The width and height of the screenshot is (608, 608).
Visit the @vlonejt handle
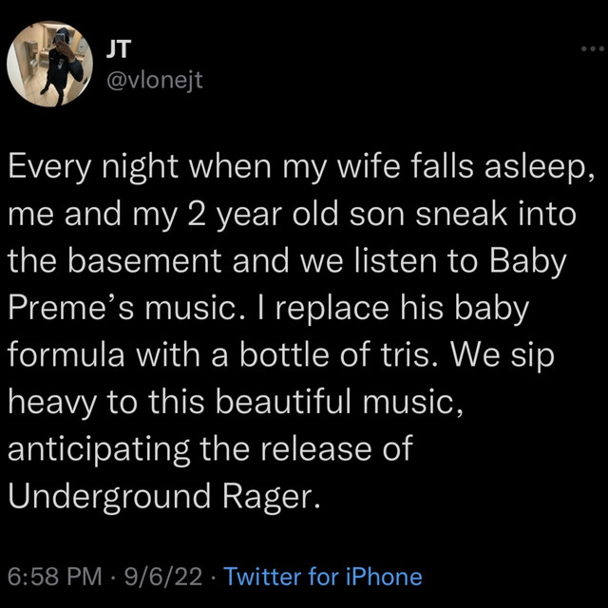tap(154, 81)
